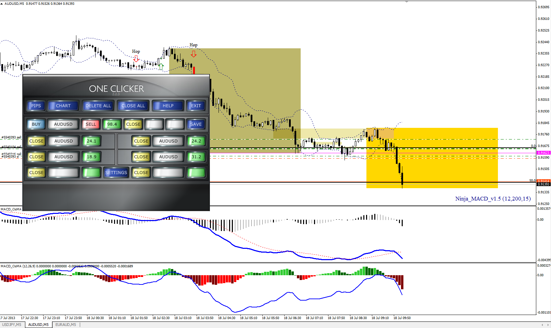Click EXIT on the One Clicker panel
The width and height of the screenshot is (551, 328).
tap(196, 106)
